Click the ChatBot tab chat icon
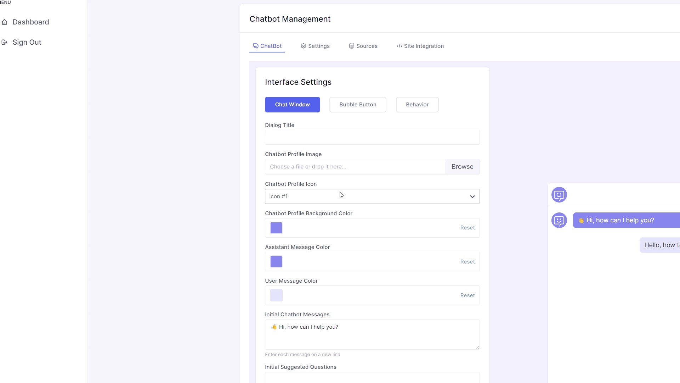This screenshot has width=680, height=383. [255, 46]
